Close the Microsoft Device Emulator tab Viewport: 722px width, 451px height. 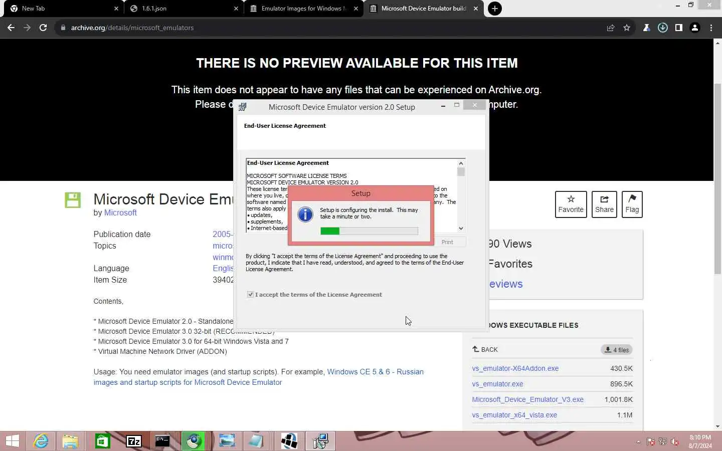coord(476,9)
